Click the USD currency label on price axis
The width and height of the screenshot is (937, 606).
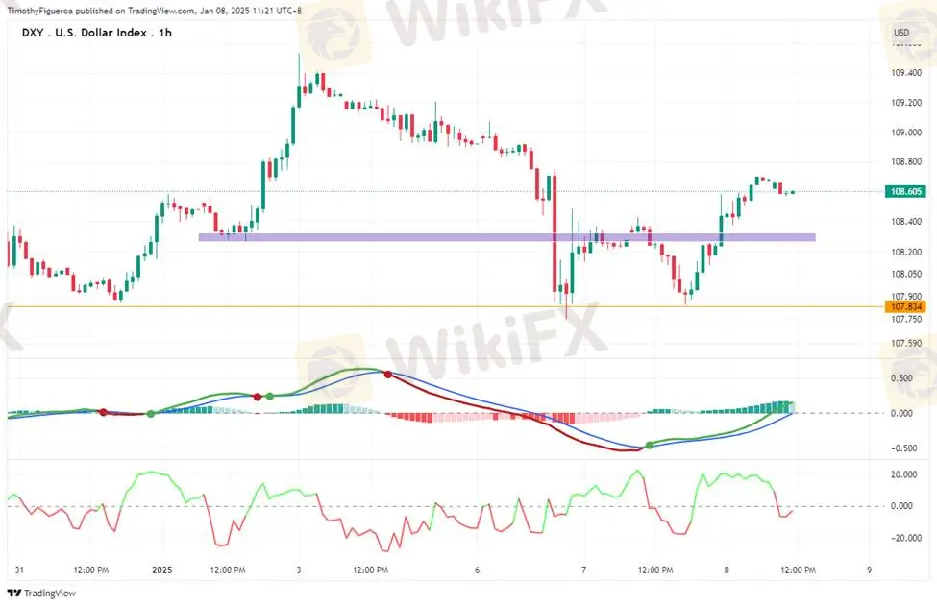[901, 33]
